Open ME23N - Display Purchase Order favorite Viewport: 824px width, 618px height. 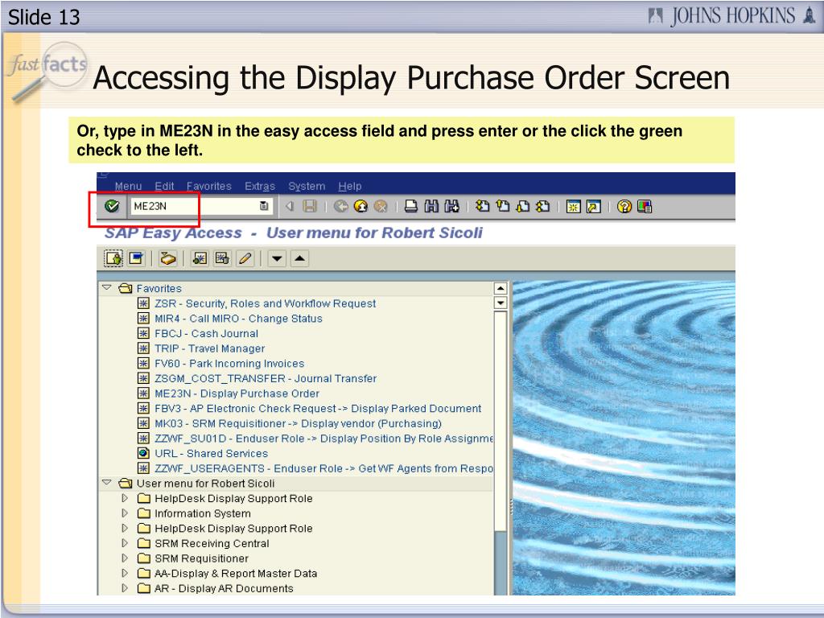click(237, 393)
